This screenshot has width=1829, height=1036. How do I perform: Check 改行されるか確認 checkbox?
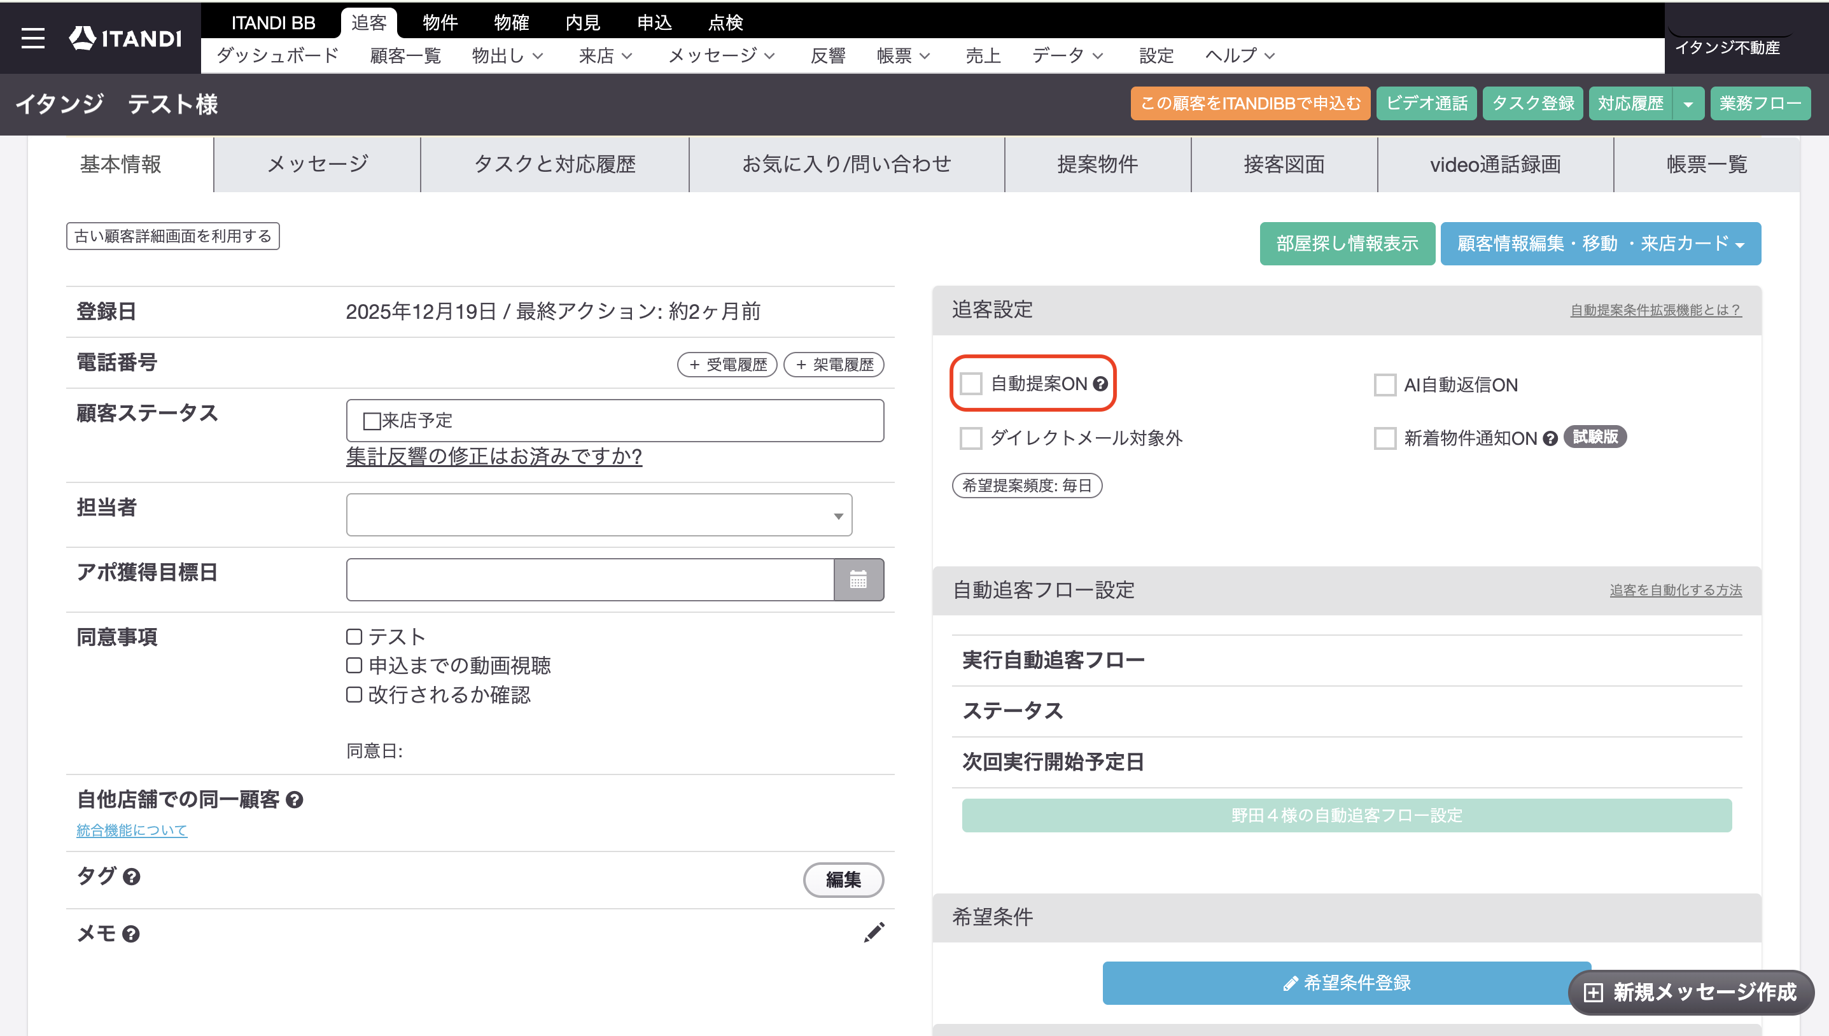354,694
